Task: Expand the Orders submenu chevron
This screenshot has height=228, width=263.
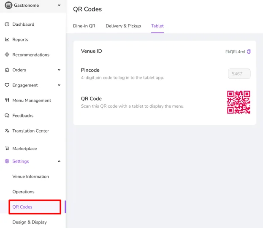Action: coord(59,70)
